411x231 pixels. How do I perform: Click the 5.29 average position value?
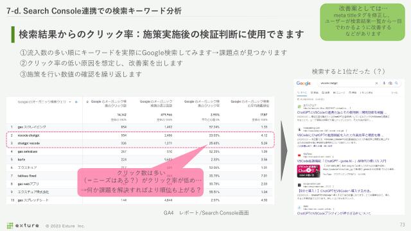click(264, 143)
